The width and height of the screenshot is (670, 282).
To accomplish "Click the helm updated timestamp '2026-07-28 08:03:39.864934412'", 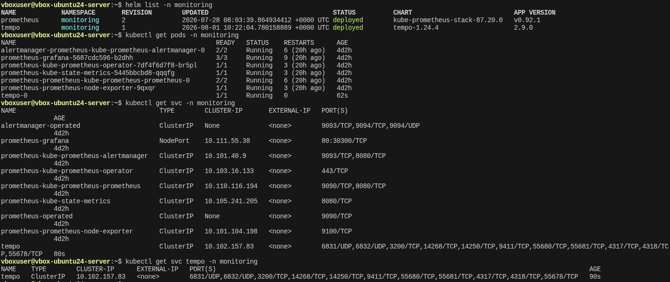I will click(237, 20).
